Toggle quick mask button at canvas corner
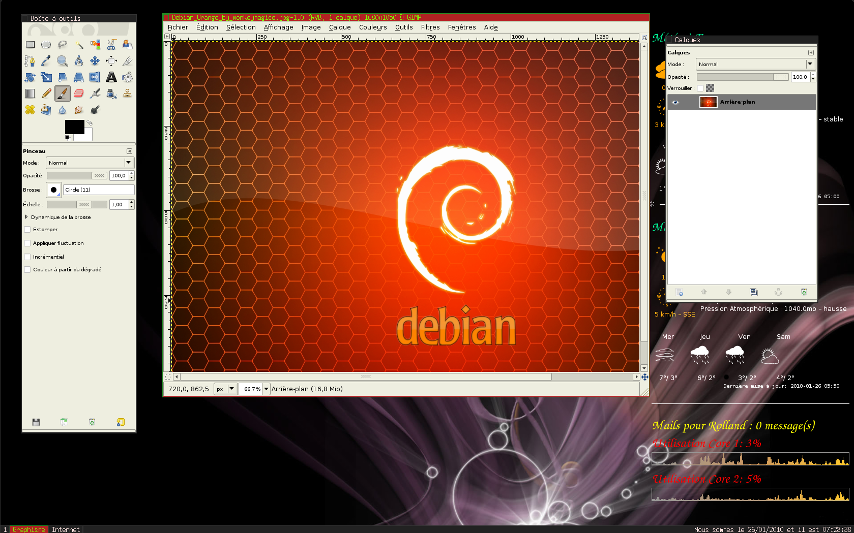Image resolution: width=854 pixels, height=533 pixels. click(167, 377)
